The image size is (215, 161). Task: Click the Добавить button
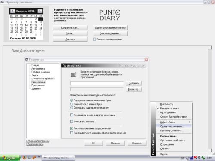tap(134, 83)
